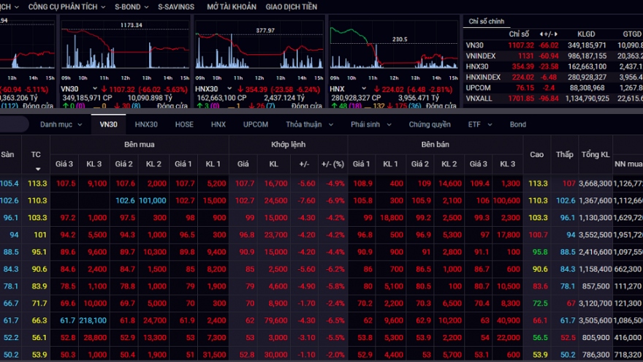
Task: Open the ETF dropdown menu
Action: click(x=479, y=124)
